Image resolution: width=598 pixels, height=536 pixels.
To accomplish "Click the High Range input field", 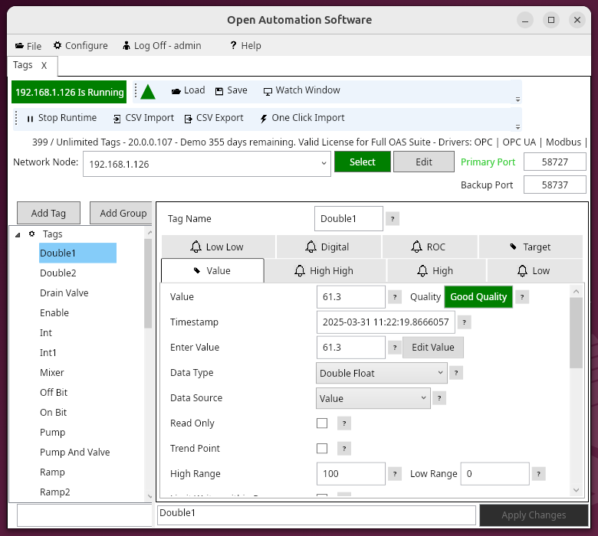I will click(350, 474).
